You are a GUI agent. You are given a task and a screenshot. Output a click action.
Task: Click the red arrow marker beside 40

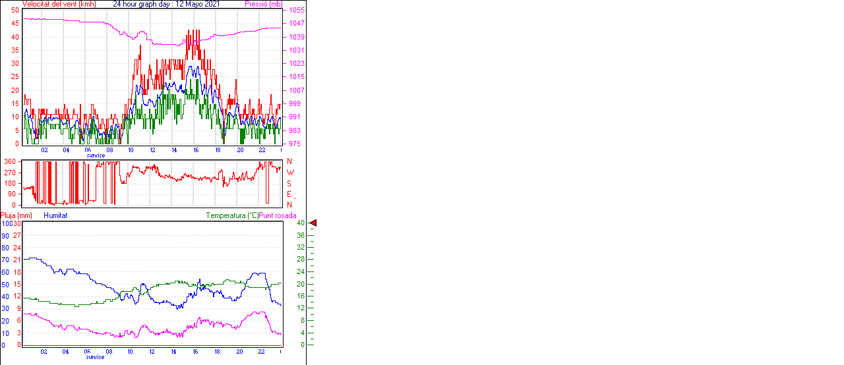[313, 223]
